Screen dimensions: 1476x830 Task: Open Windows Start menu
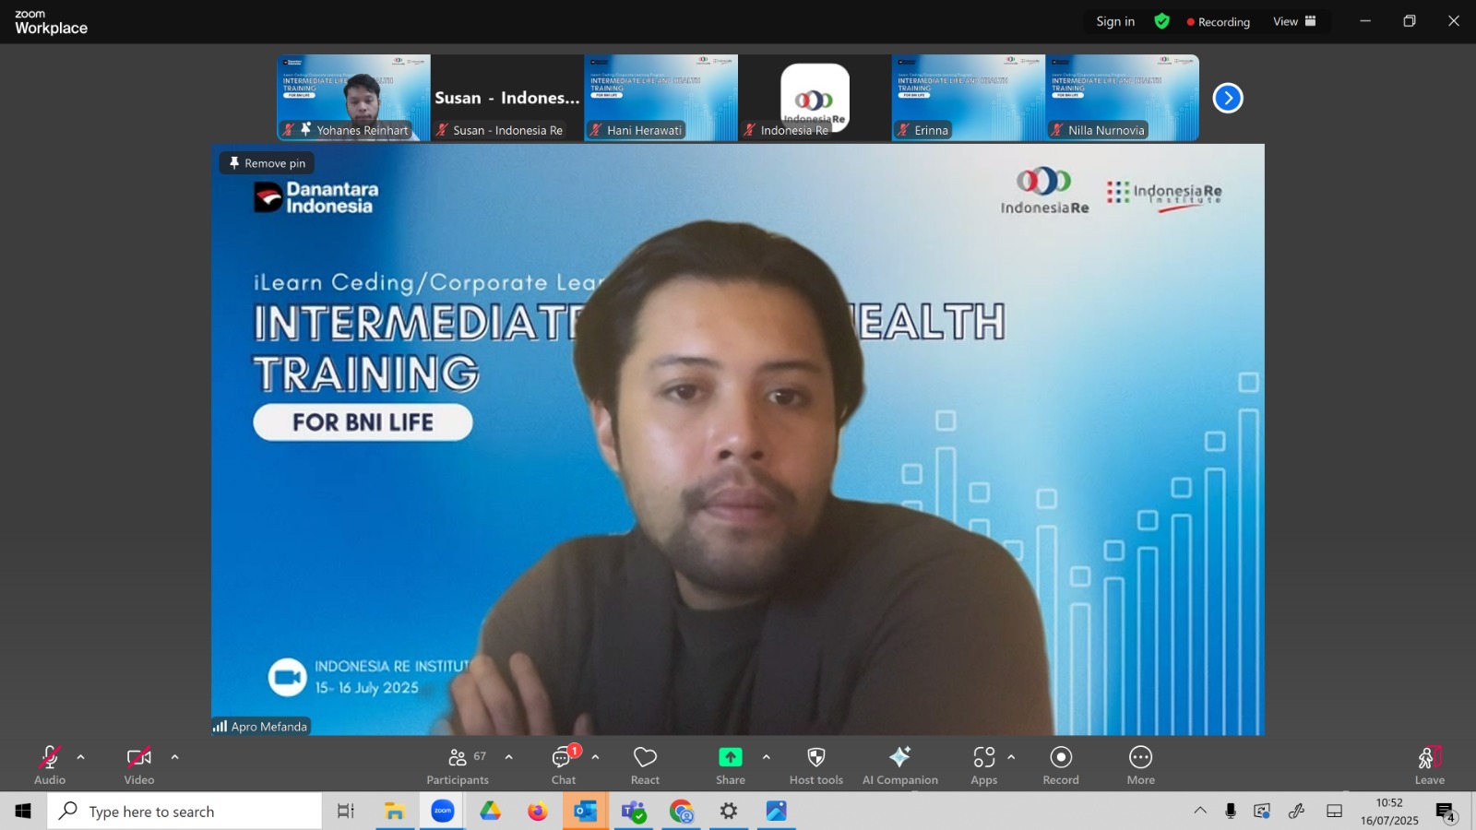(x=23, y=812)
